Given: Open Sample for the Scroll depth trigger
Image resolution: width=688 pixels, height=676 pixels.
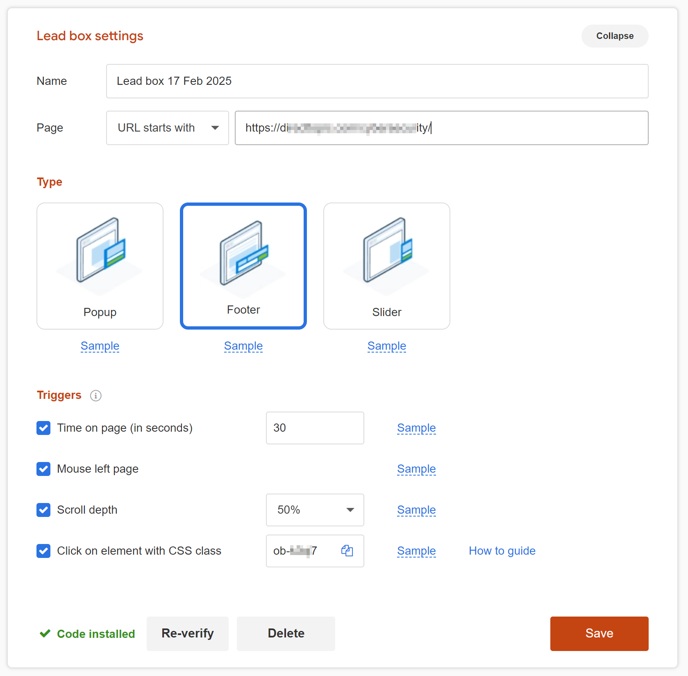Looking at the screenshot, I should click(x=416, y=510).
